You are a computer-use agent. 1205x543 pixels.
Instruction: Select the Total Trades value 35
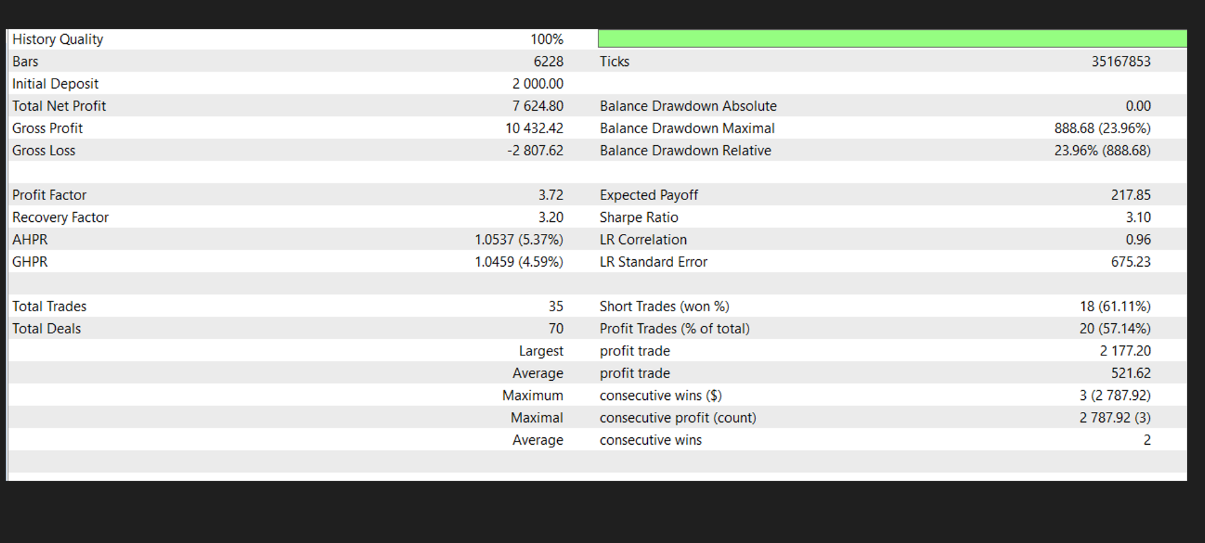556,306
